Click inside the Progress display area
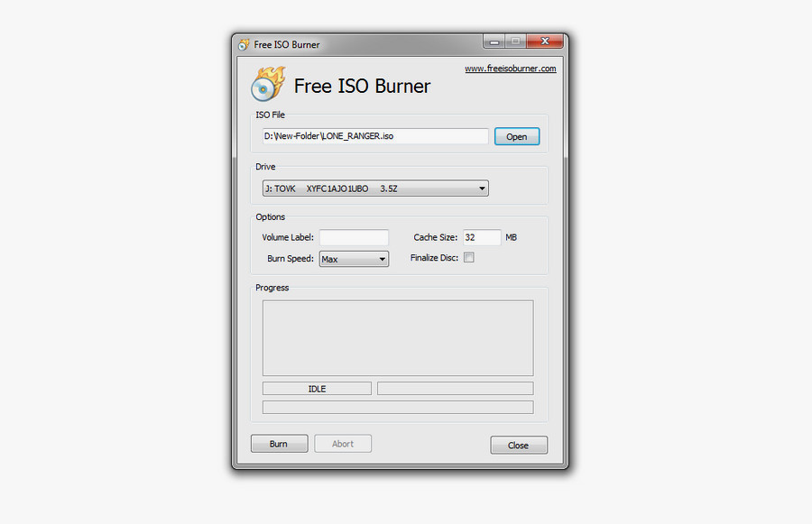The height and width of the screenshot is (524, 812). pyautogui.click(x=397, y=338)
